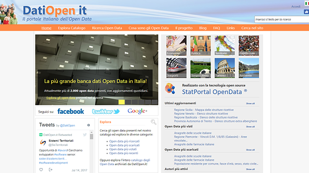
Task: Click the DatiOpen.it logo
Action: pyautogui.click(x=55, y=11)
